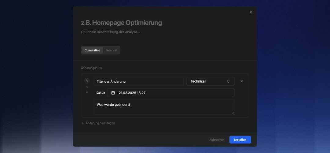The image size is (330, 153).
Task: Cancel with the Abbrechen button
Action: [x=217, y=140]
